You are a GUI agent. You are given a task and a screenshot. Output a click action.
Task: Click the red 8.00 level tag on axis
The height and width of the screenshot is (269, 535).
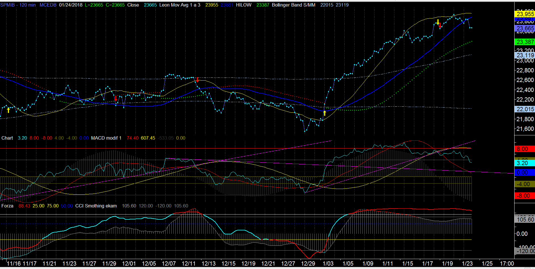coord(525,149)
